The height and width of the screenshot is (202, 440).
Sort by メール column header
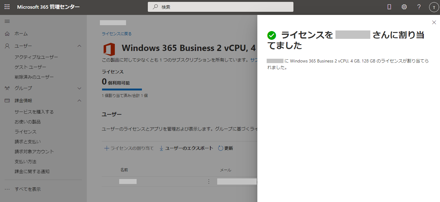click(x=226, y=170)
